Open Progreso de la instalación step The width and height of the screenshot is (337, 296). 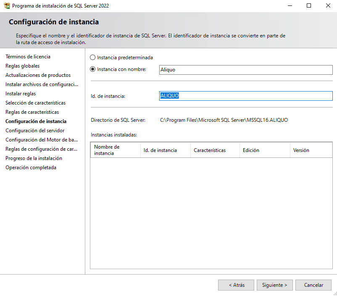pos(34,158)
